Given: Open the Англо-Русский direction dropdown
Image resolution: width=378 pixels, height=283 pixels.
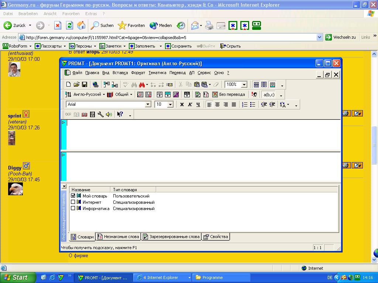Looking at the screenshot, I should point(104,95).
